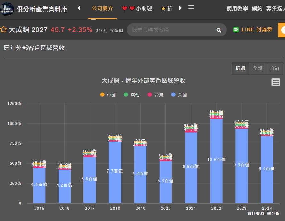285x221 pixels.
Task: Toggle the 其他 legend series
Action: point(131,95)
